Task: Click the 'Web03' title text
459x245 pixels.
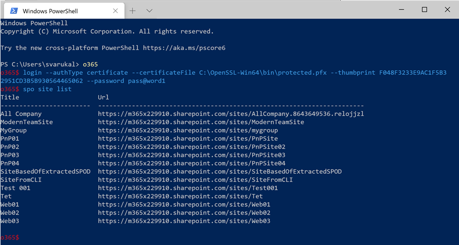Action: coord(10,221)
